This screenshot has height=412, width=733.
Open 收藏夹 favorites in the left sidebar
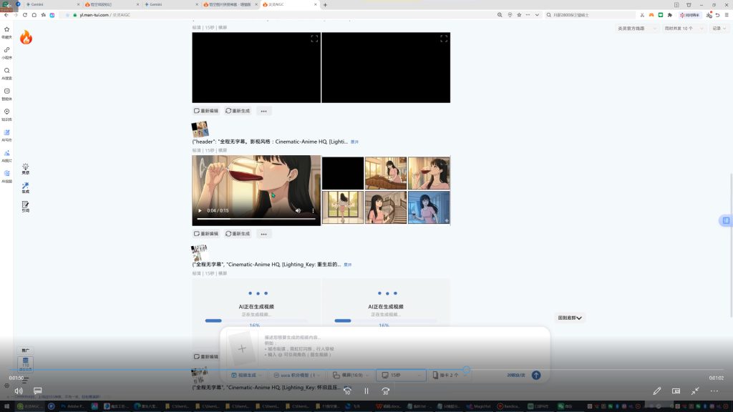6,31
